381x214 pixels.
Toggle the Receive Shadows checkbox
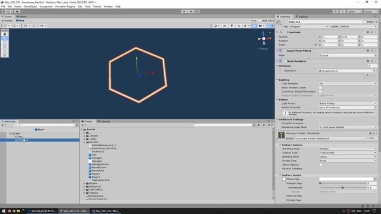pos(321,169)
